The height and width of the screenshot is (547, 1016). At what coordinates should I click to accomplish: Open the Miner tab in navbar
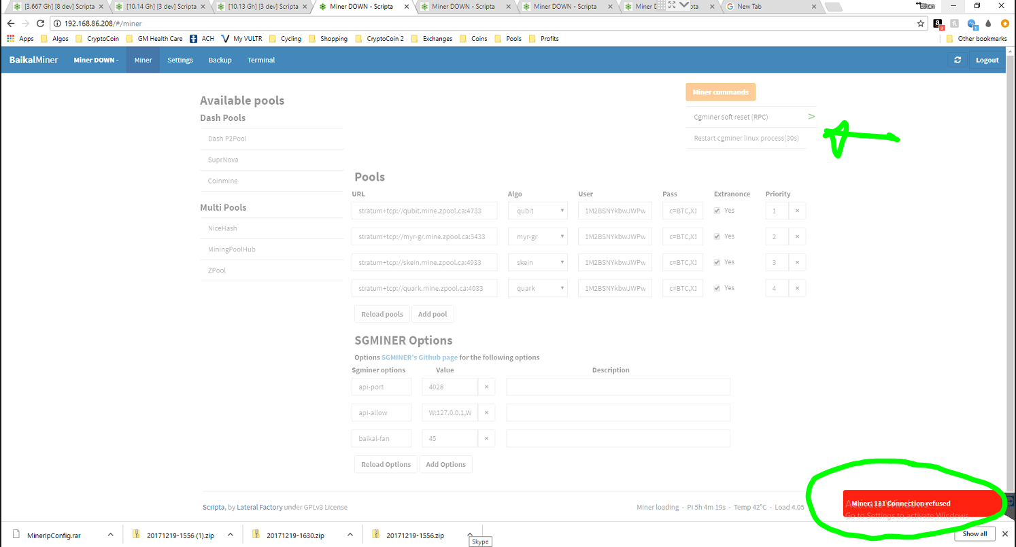point(143,60)
